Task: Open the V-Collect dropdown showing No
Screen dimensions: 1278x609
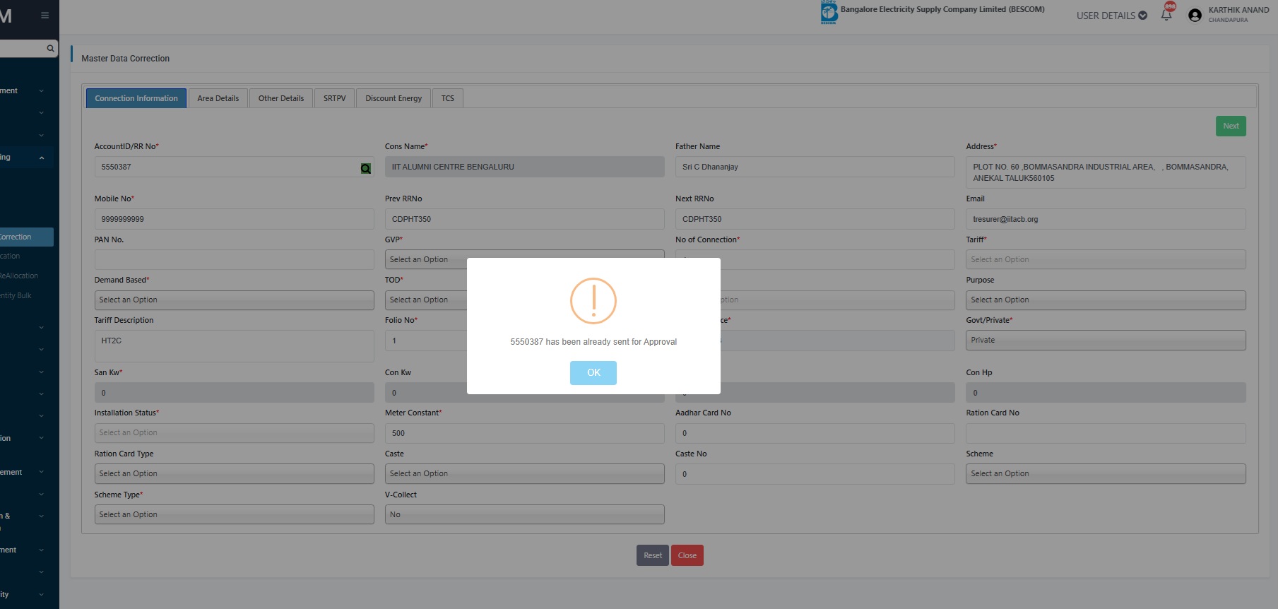Action: [524, 514]
